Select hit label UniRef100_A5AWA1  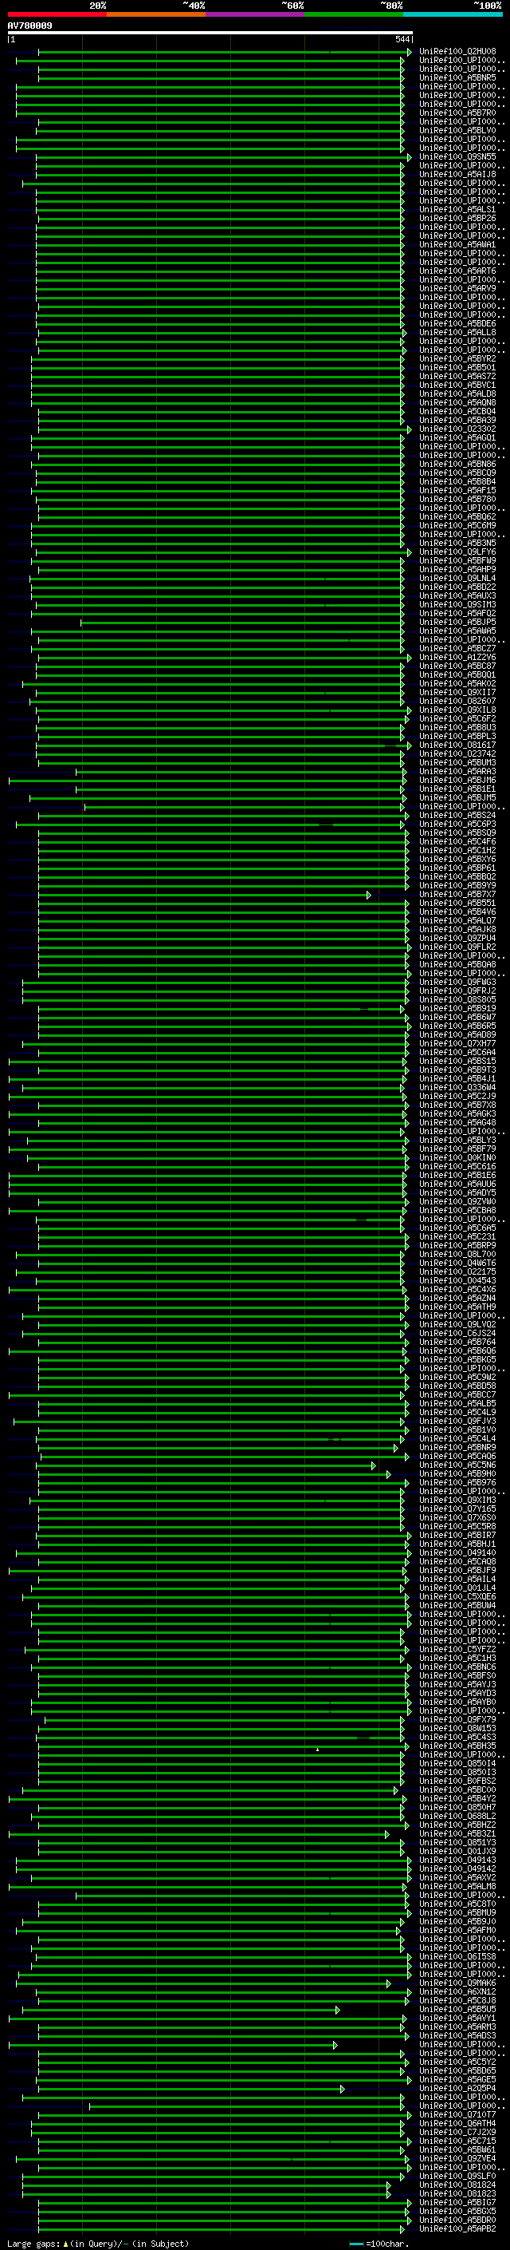coord(457,244)
